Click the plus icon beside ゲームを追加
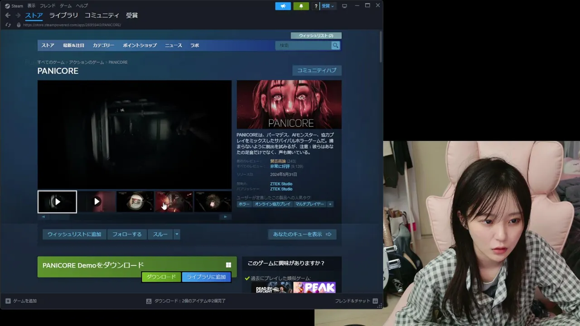The width and height of the screenshot is (580, 326). 8,301
